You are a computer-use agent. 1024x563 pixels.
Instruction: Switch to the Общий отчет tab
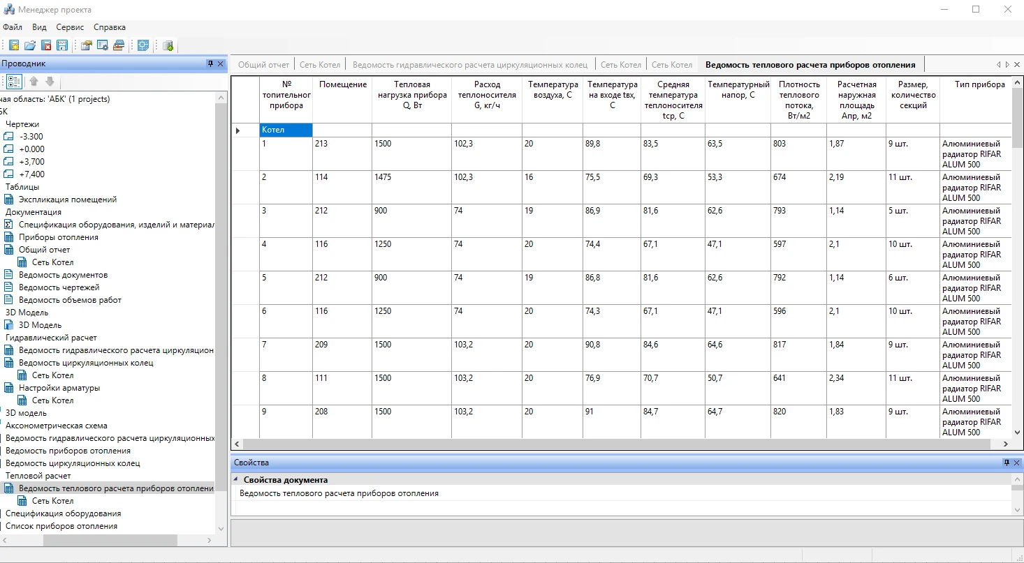tap(263, 65)
